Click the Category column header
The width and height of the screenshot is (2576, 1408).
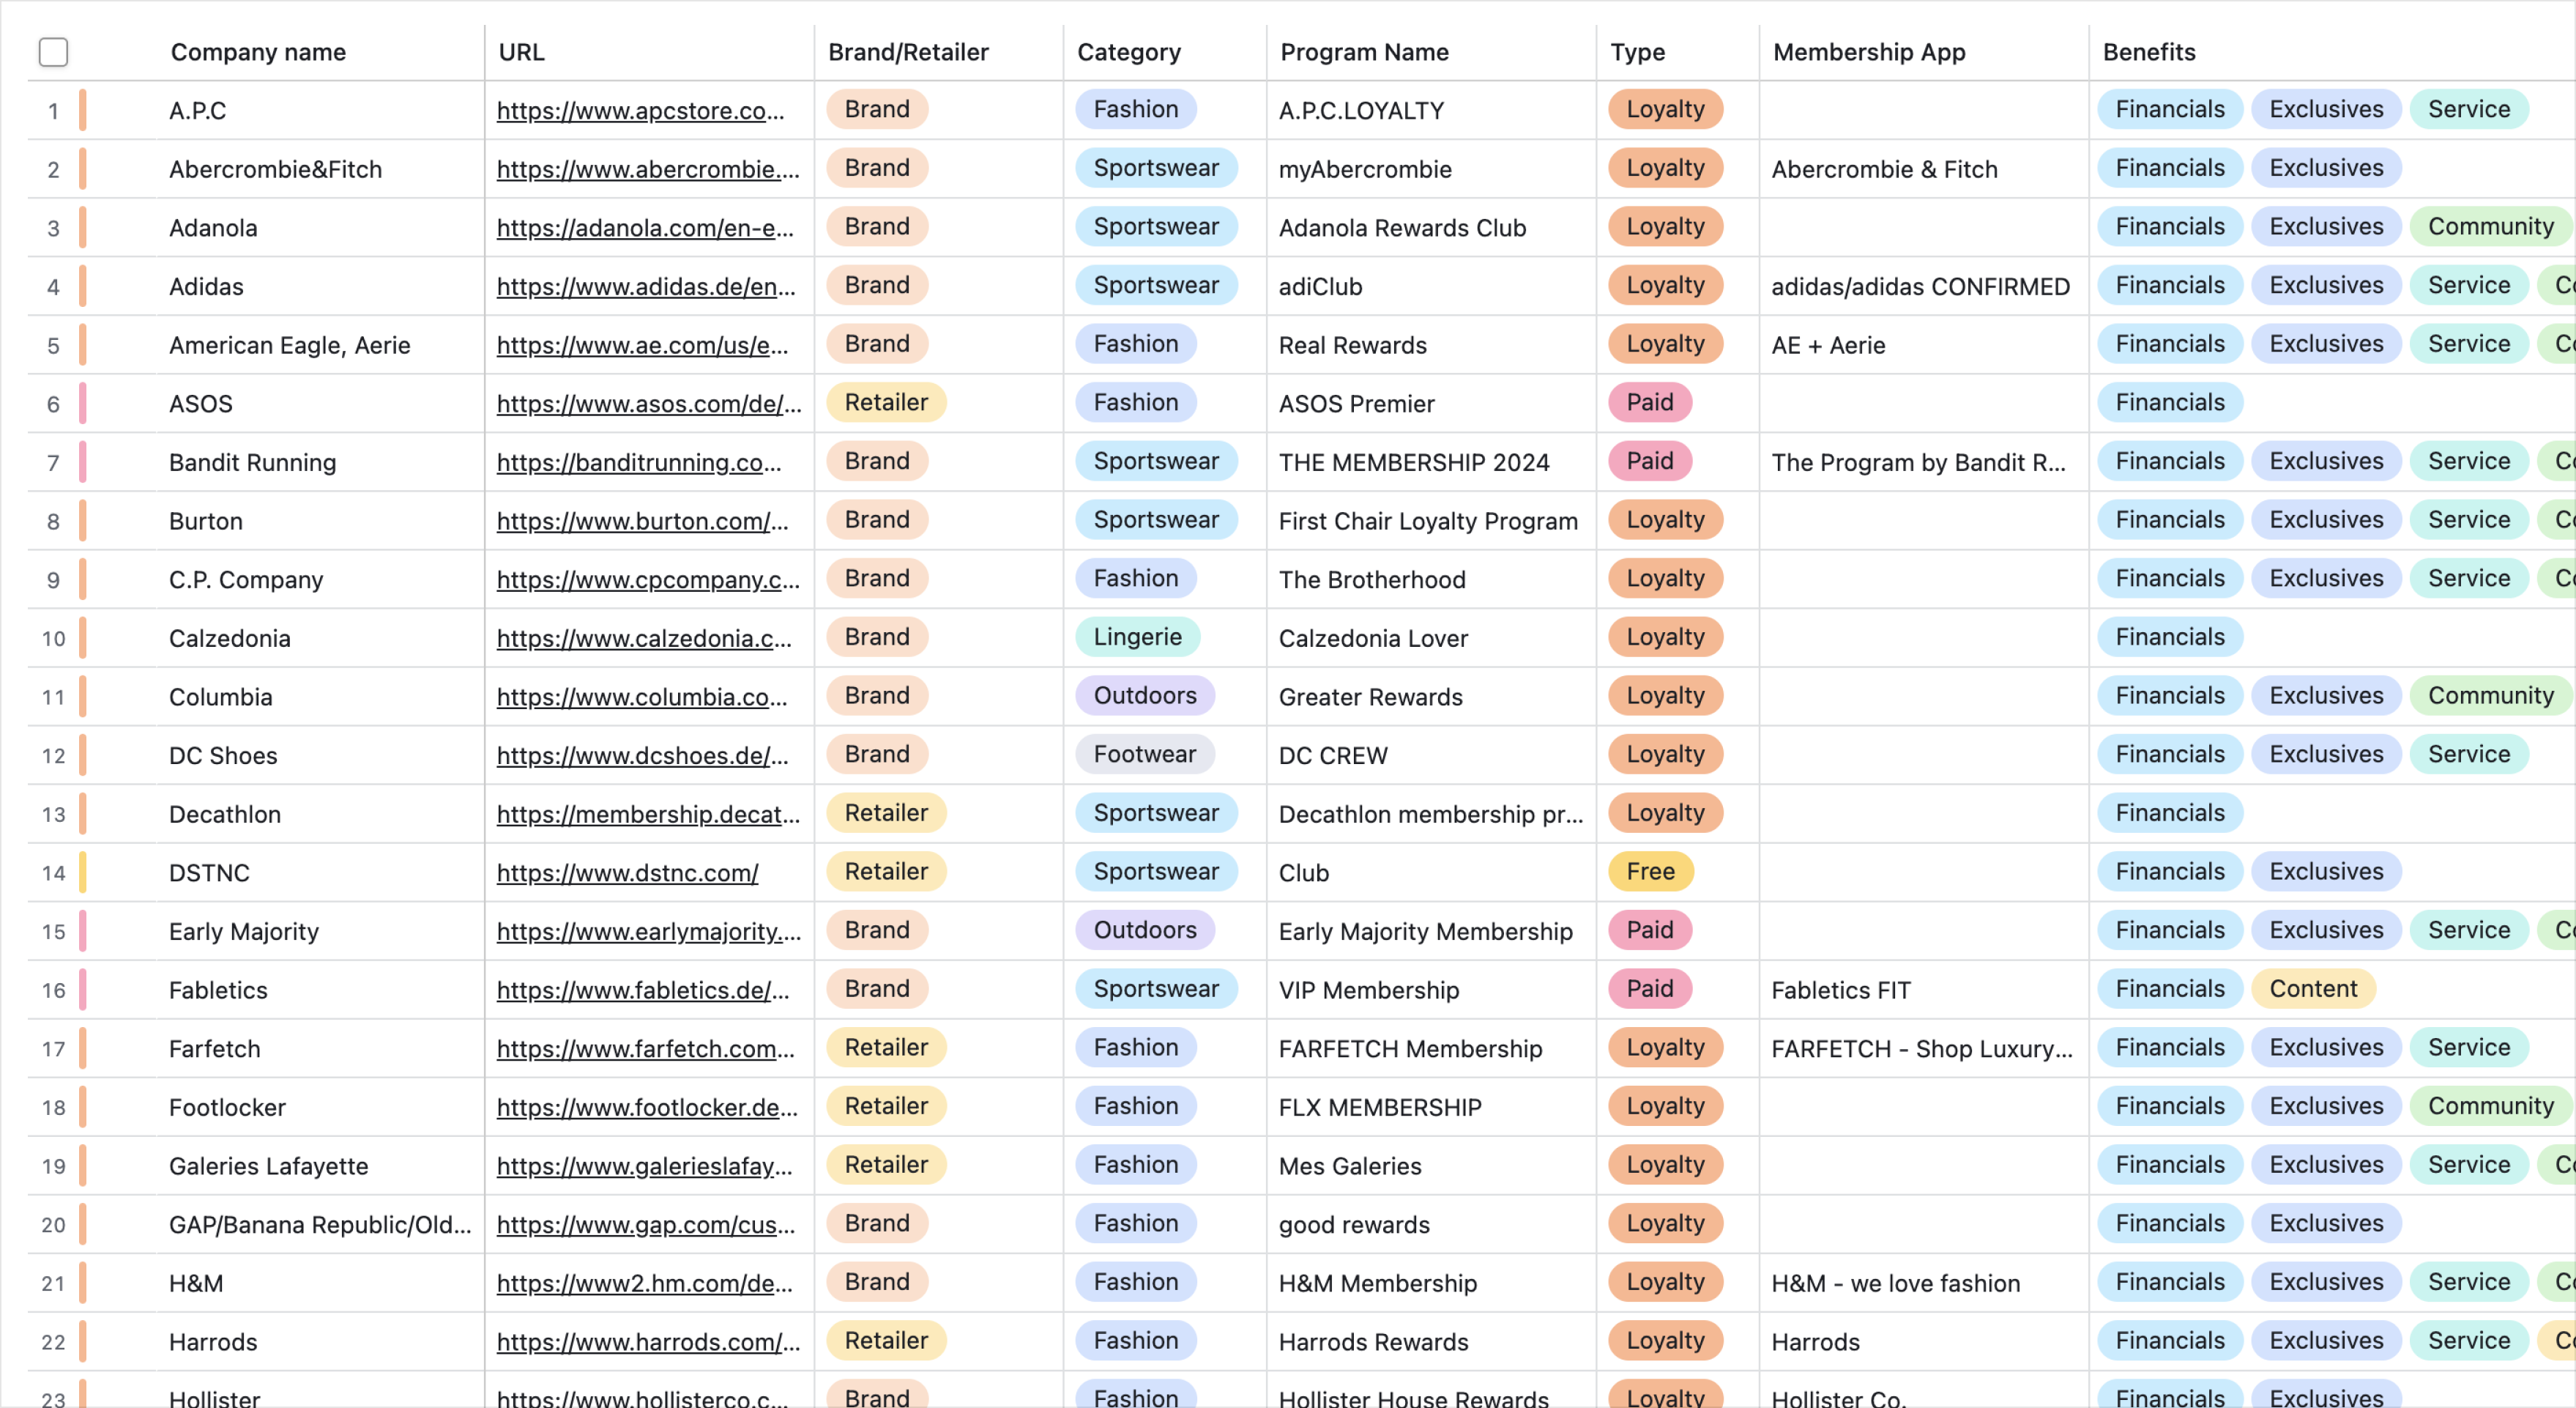(1129, 52)
